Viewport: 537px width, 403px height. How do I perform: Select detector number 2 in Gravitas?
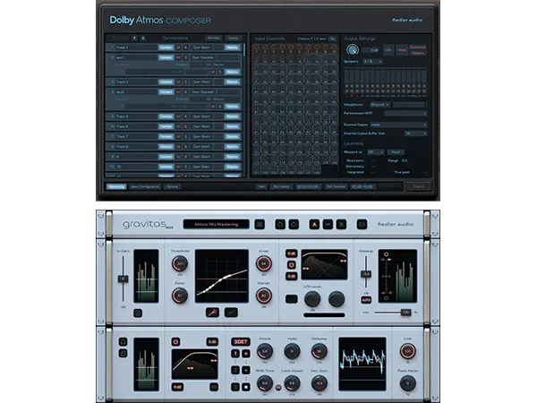point(235,370)
